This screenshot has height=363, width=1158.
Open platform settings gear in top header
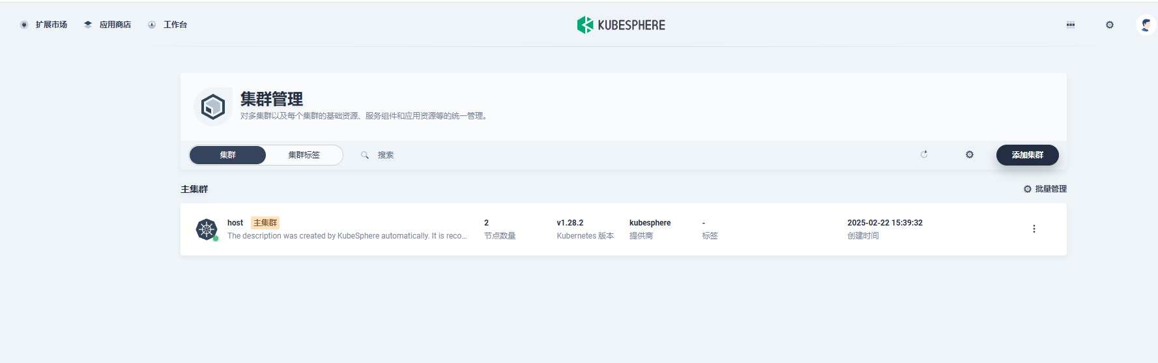(x=1109, y=25)
